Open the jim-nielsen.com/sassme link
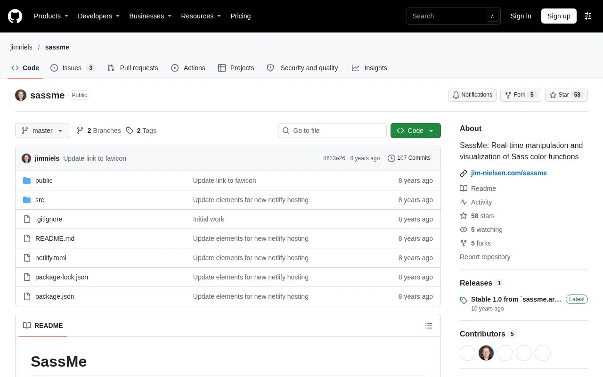 pos(509,173)
